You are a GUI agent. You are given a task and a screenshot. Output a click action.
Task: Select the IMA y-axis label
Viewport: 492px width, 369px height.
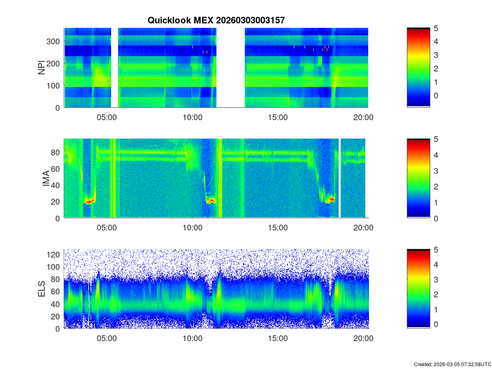pyautogui.click(x=46, y=178)
